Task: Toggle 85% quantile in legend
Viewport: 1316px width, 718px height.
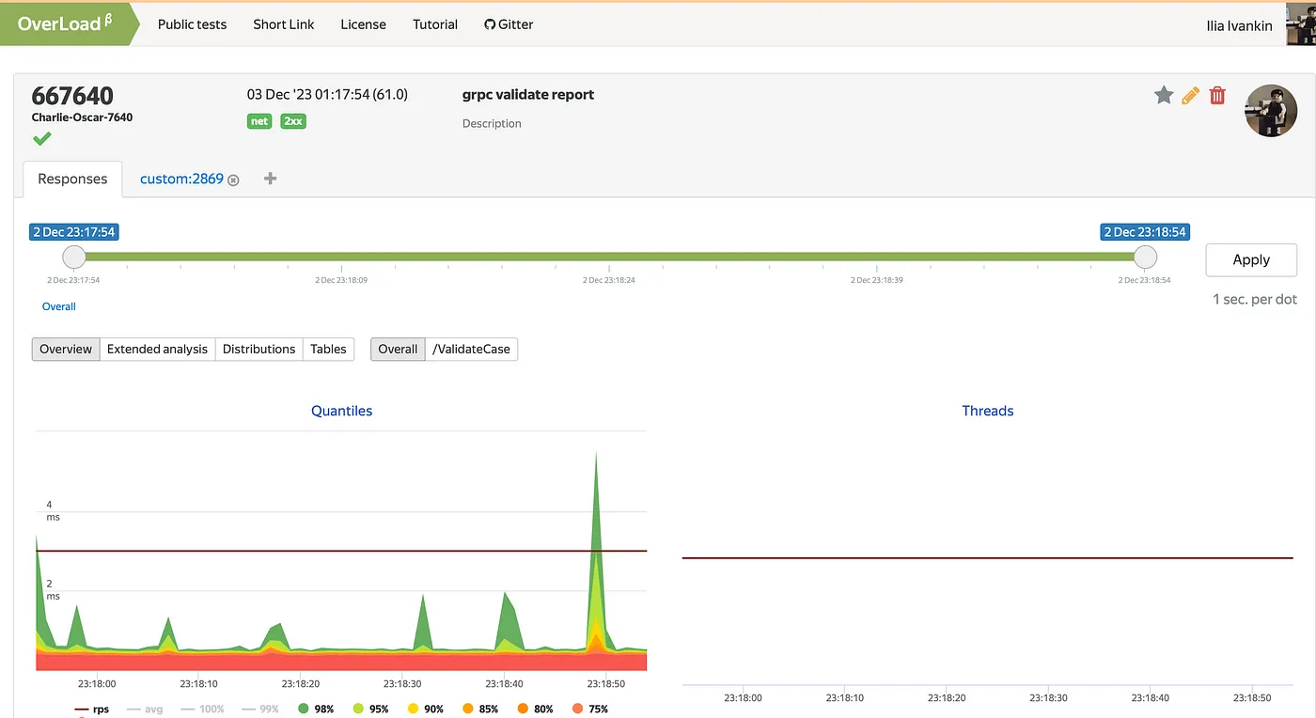Action: pyautogui.click(x=479, y=709)
